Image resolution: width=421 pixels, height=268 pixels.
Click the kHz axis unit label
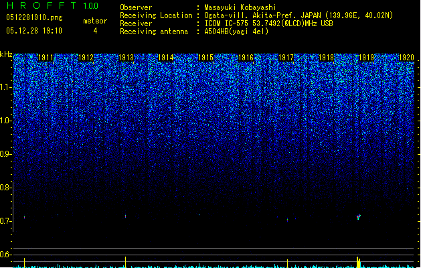(x=6, y=54)
